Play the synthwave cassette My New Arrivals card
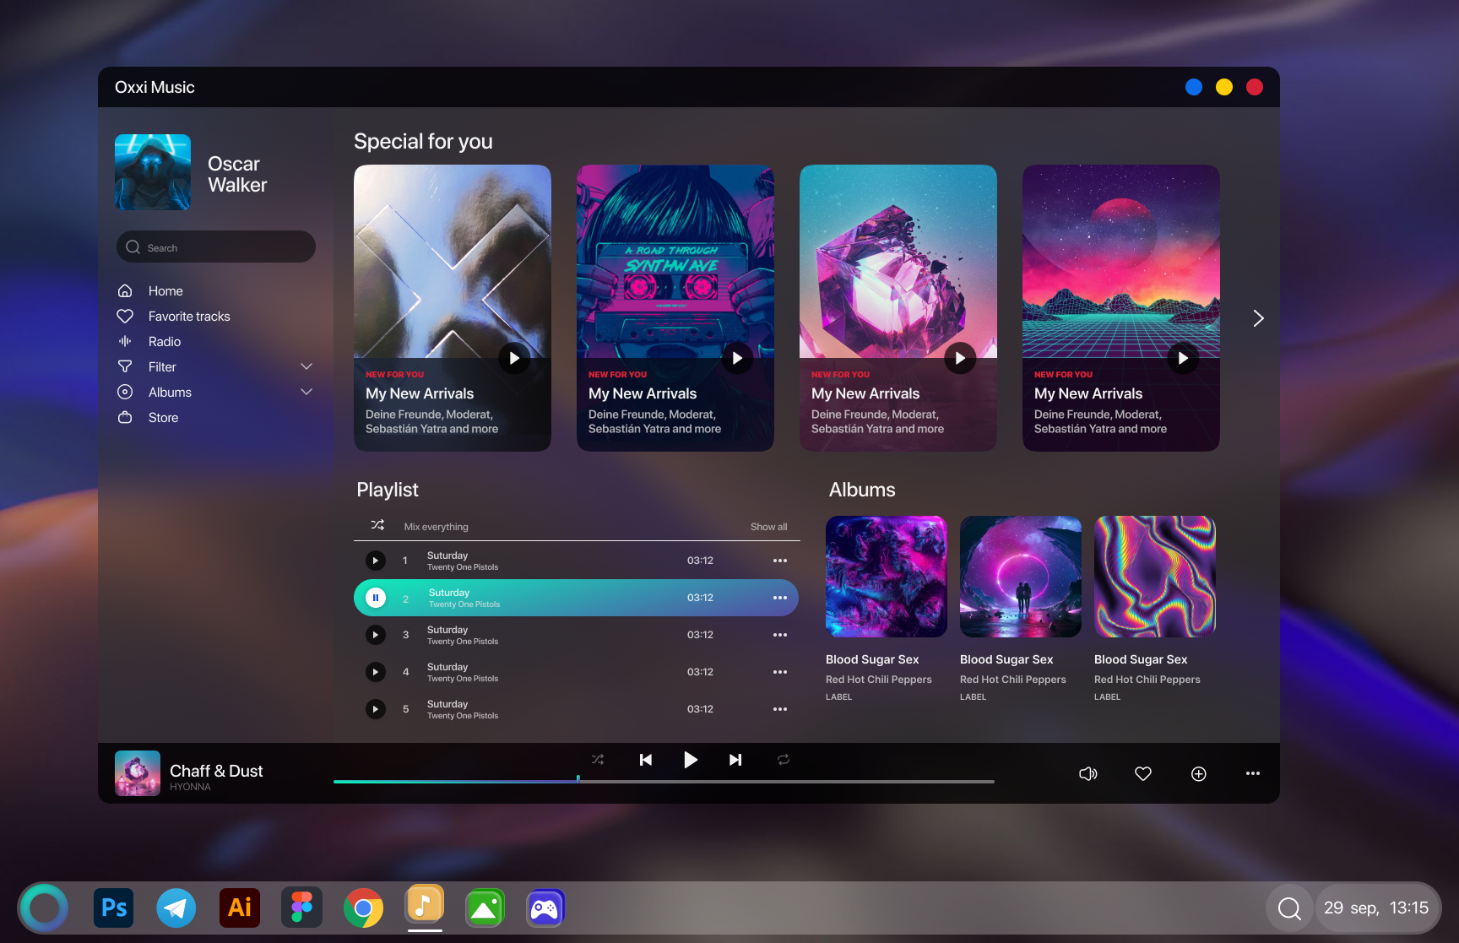 737,358
